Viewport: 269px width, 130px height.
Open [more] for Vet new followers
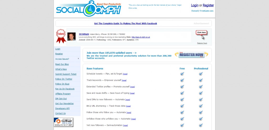125,125
